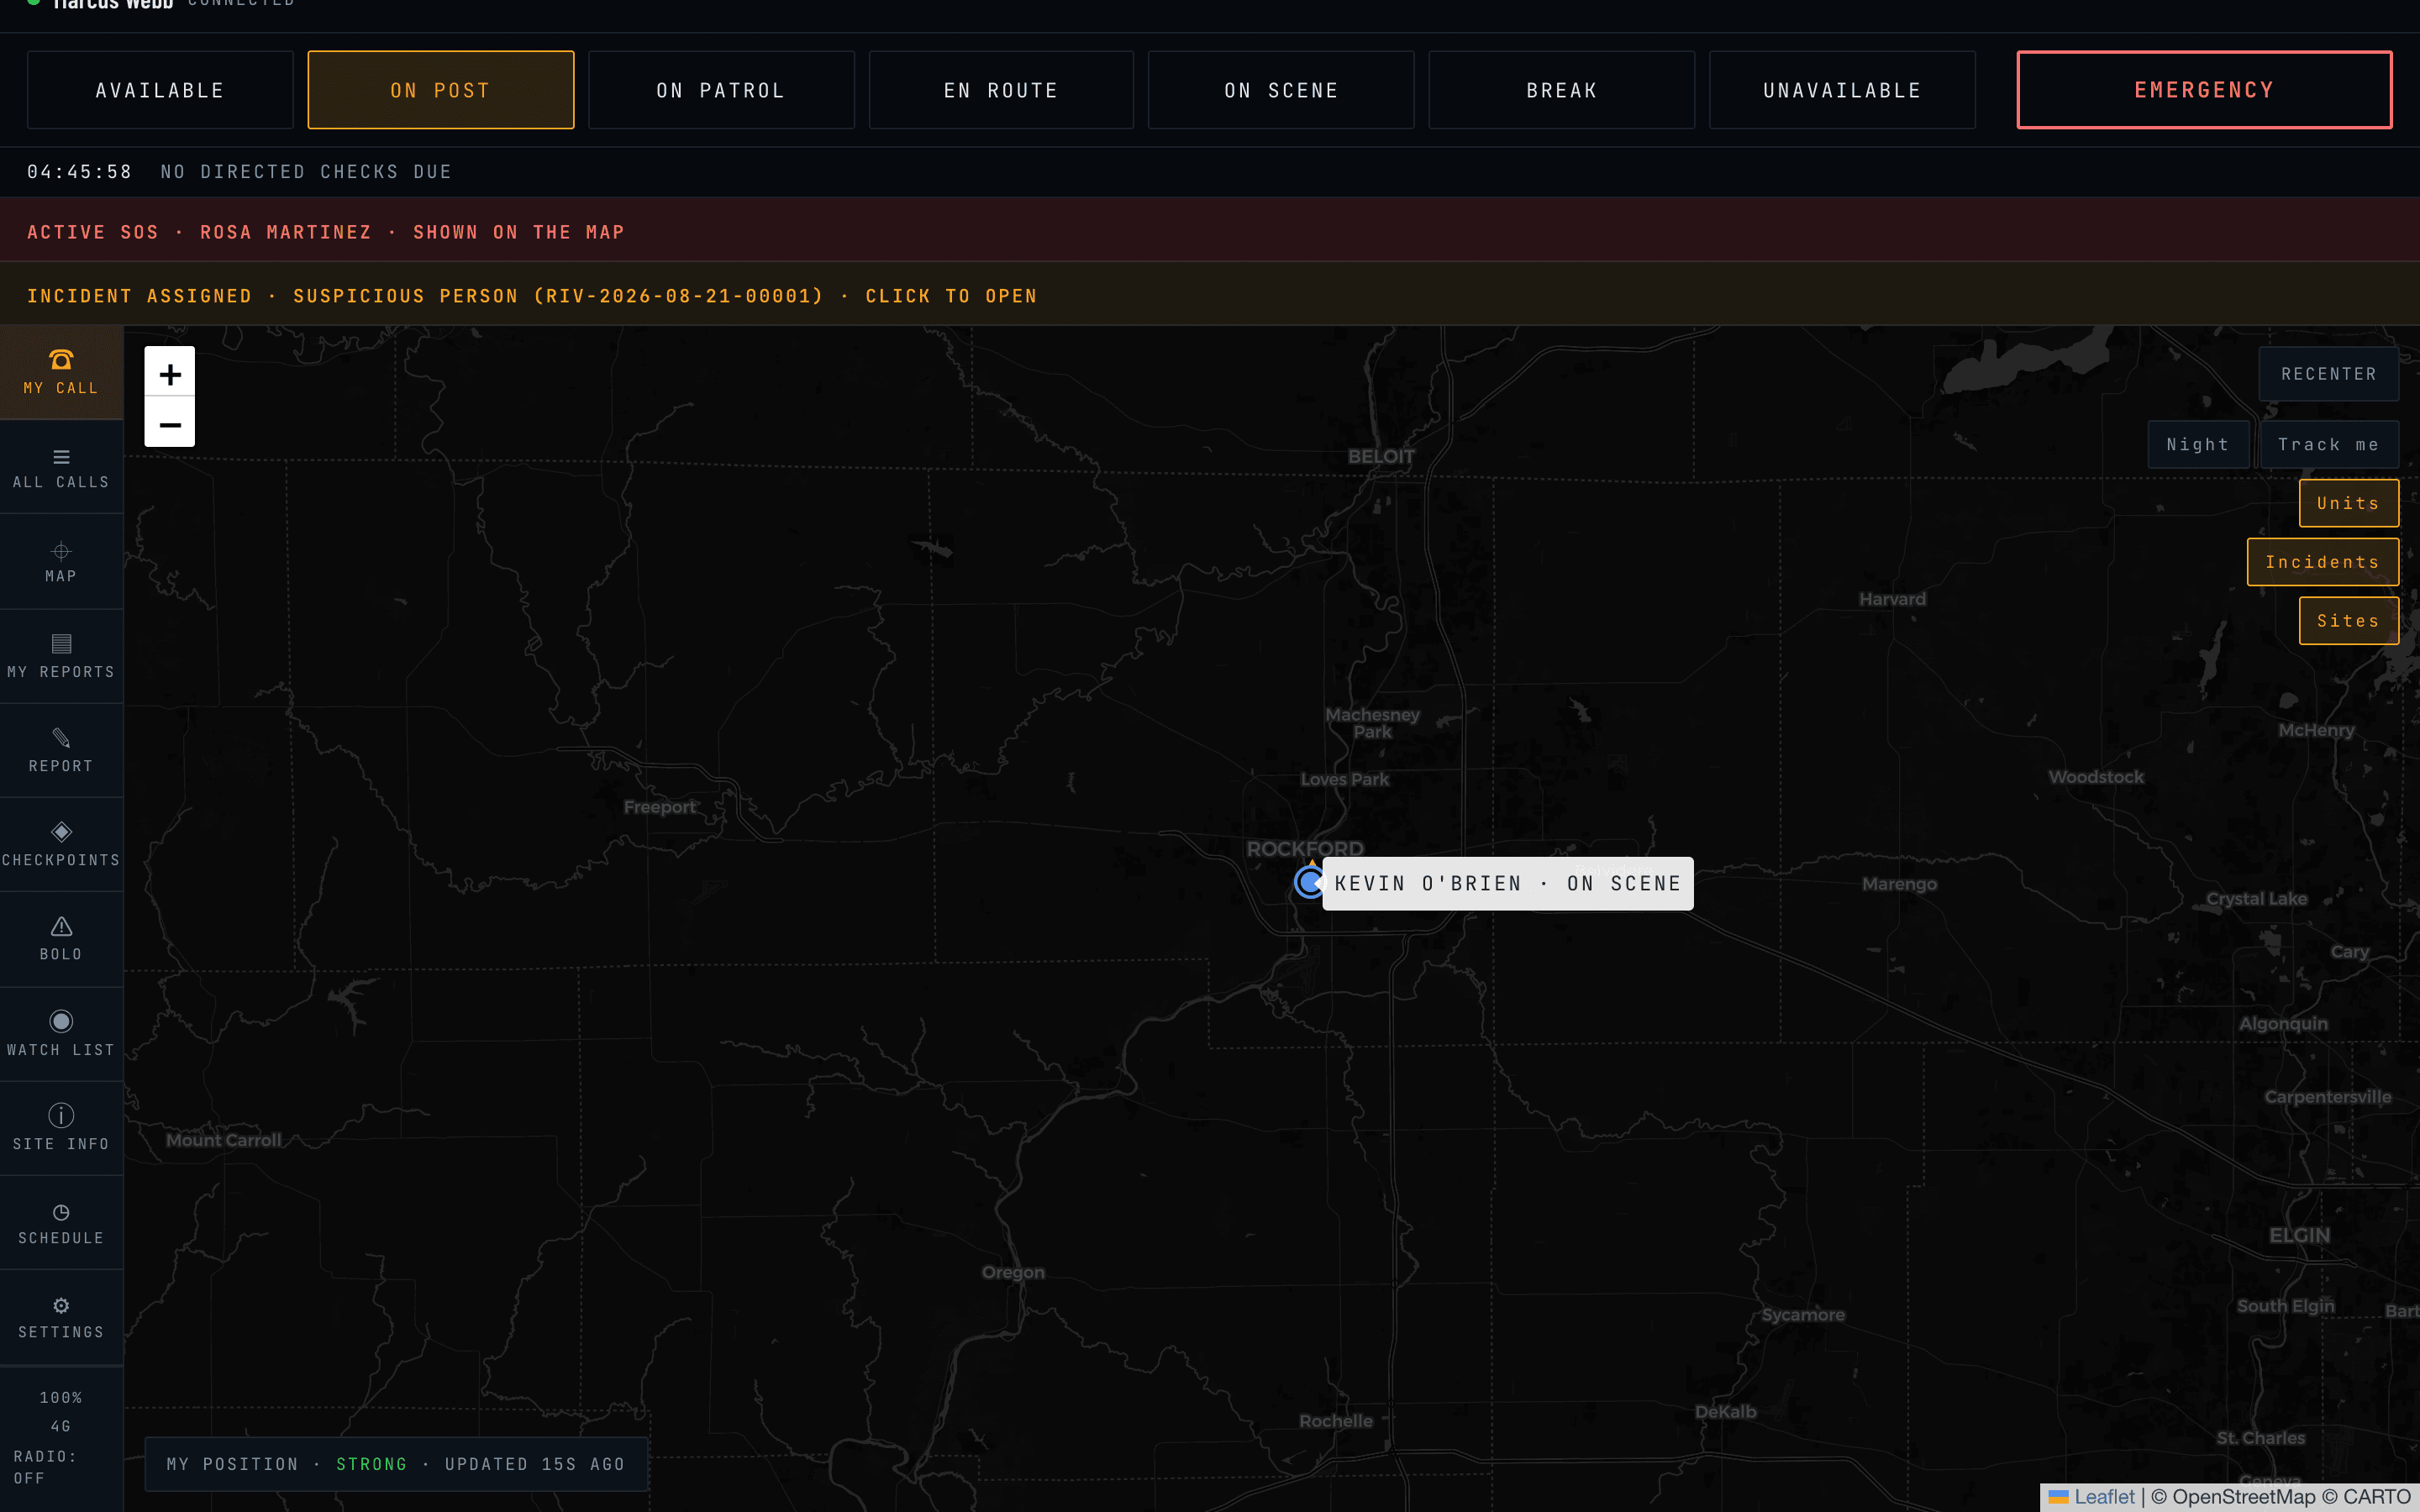Image resolution: width=2420 pixels, height=1512 pixels.
Task: Open the Settings gear icon
Action: pos(61,1306)
